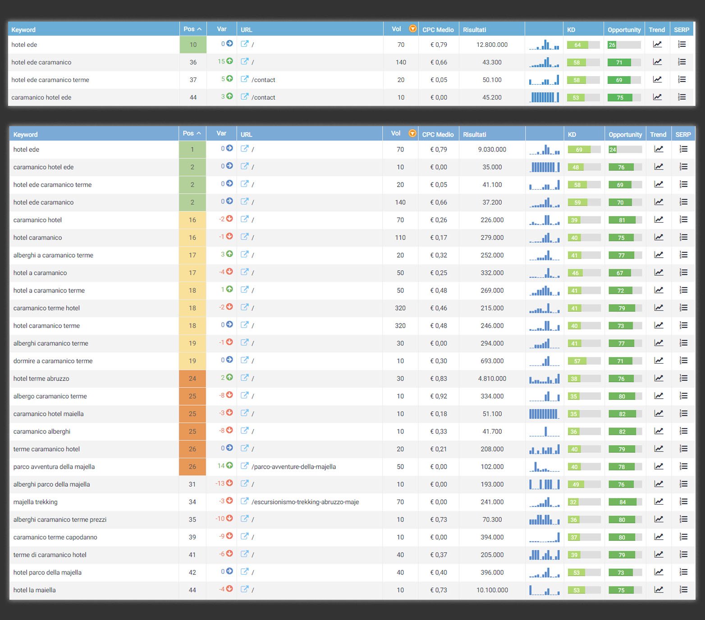705x620 pixels.
Task: Click Opportunity column header in the upper table
Action: [x=624, y=30]
